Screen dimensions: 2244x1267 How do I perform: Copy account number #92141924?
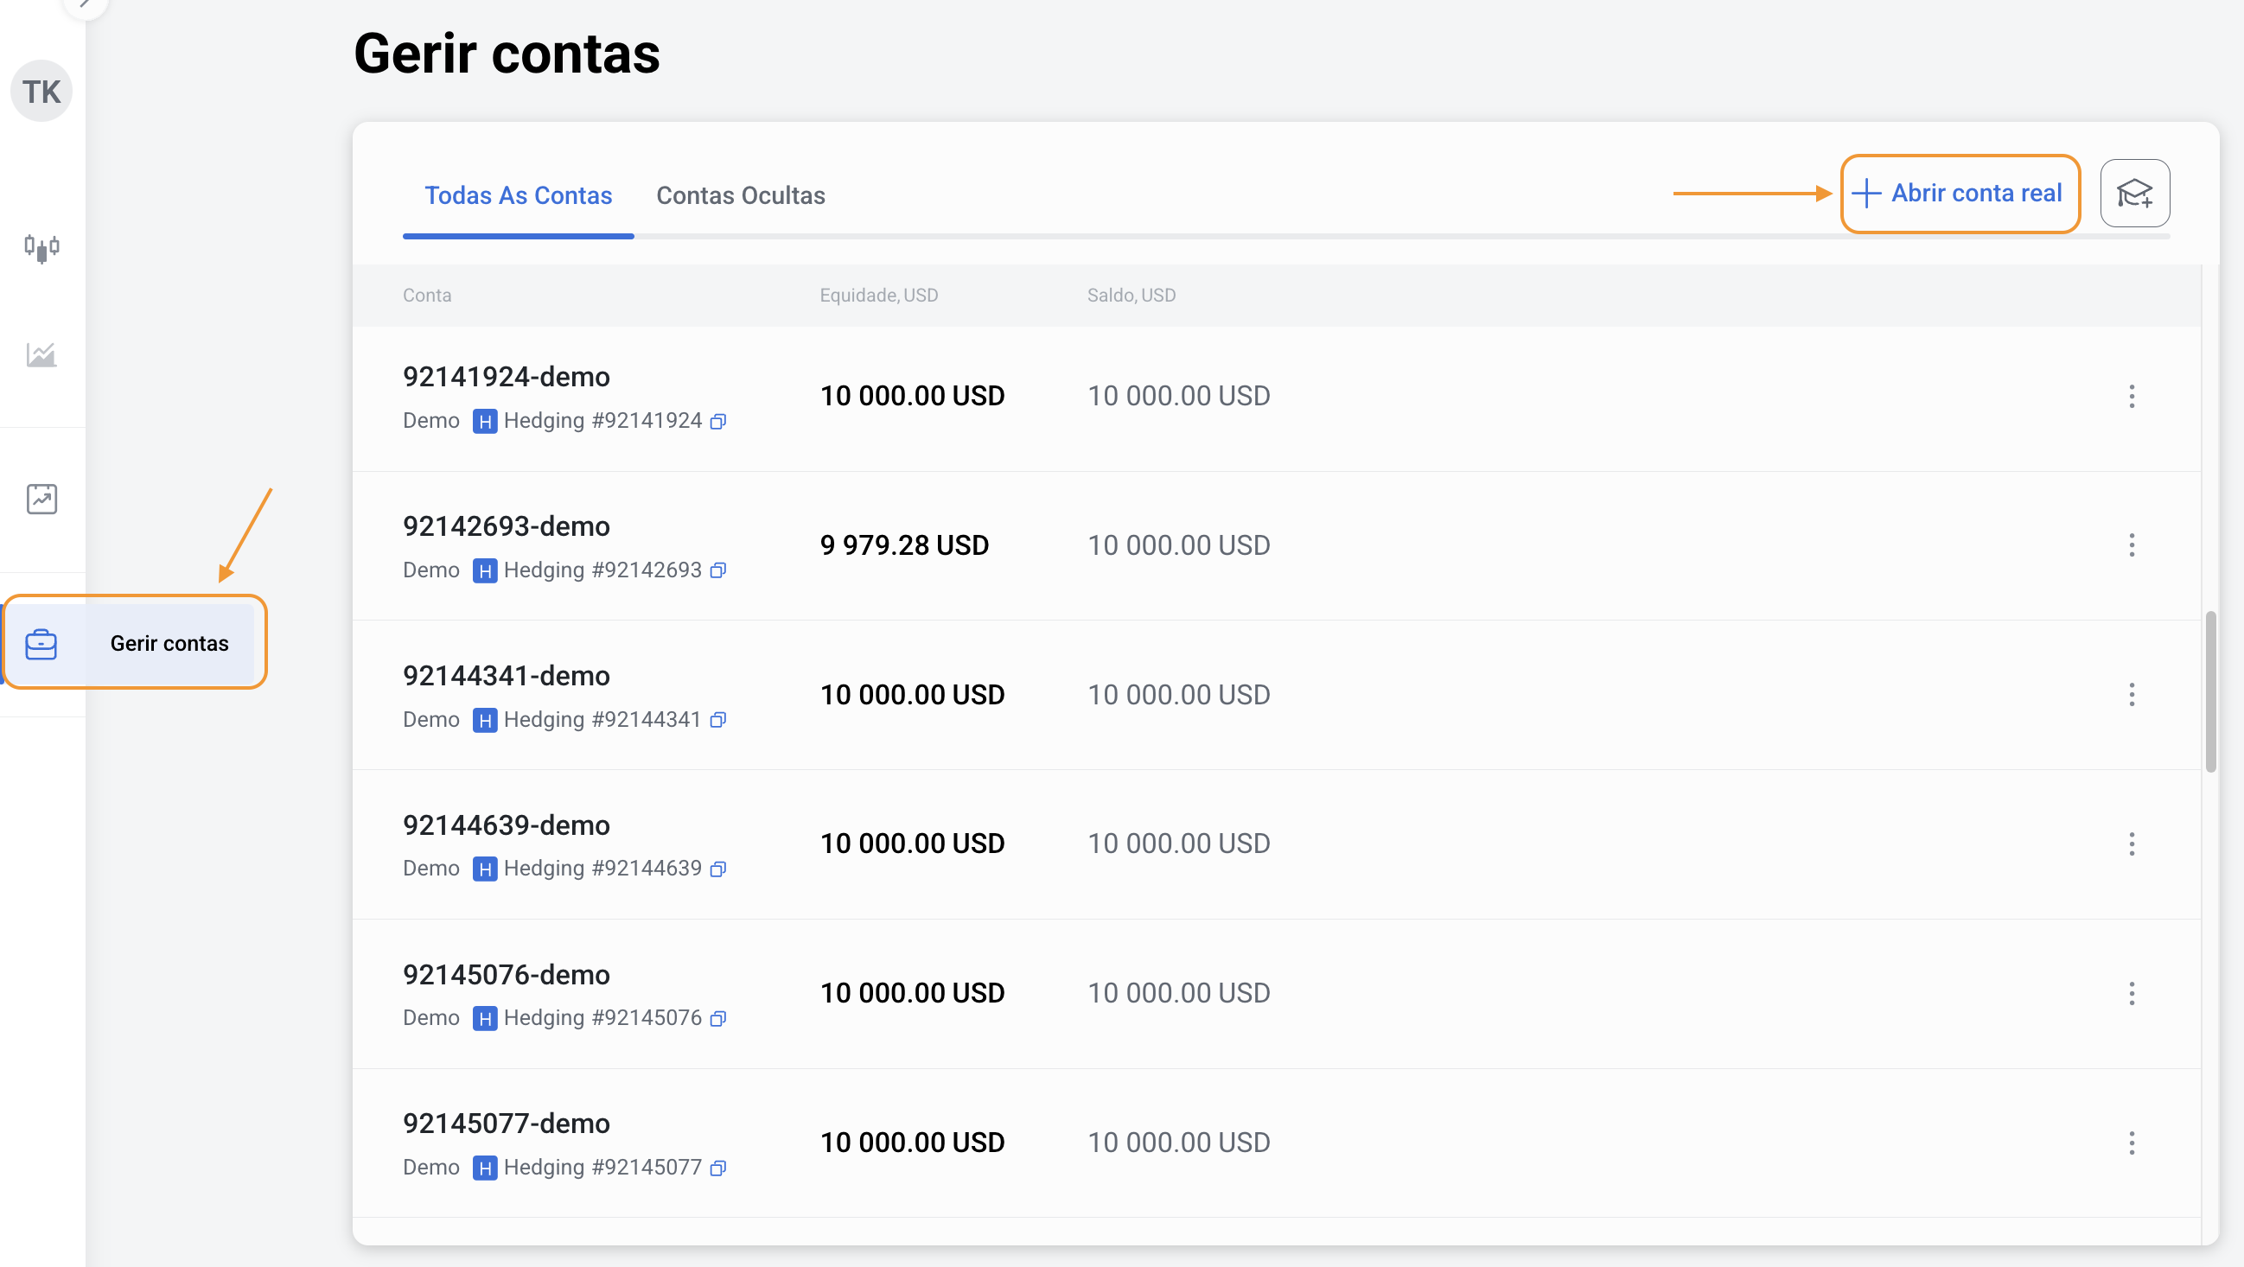[717, 422]
